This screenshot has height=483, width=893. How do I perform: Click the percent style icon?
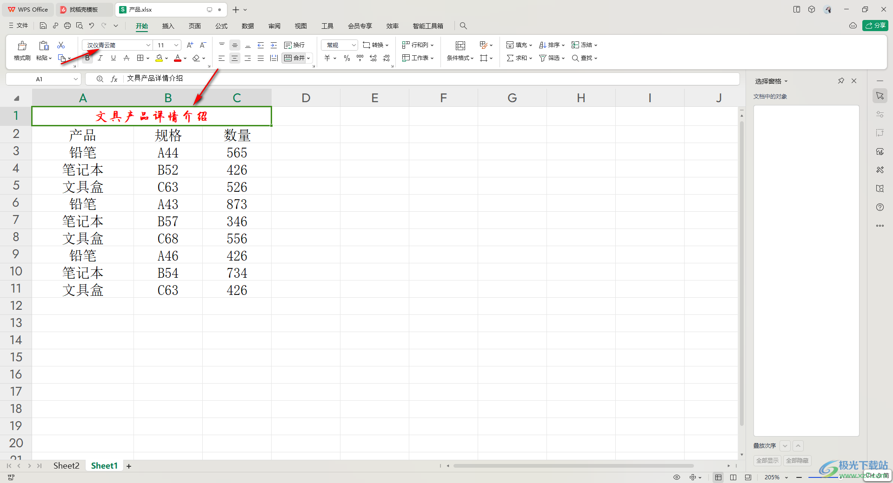point(347,58)
